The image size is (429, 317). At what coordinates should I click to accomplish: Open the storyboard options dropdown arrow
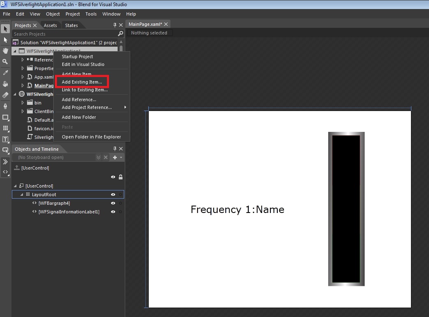tap(121, 158)
